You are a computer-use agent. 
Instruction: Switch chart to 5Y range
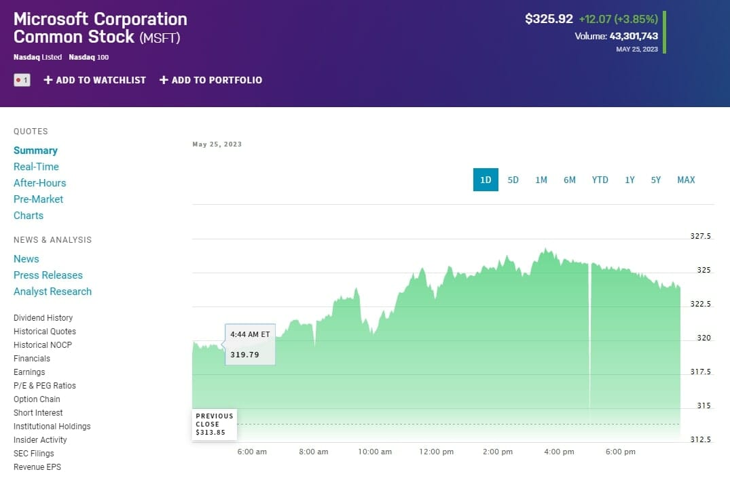pyautogui.click(x=655, y=180)
